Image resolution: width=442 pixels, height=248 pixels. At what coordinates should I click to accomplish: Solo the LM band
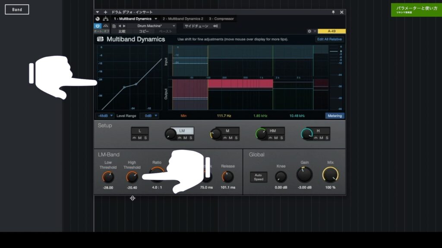point(191,138)
